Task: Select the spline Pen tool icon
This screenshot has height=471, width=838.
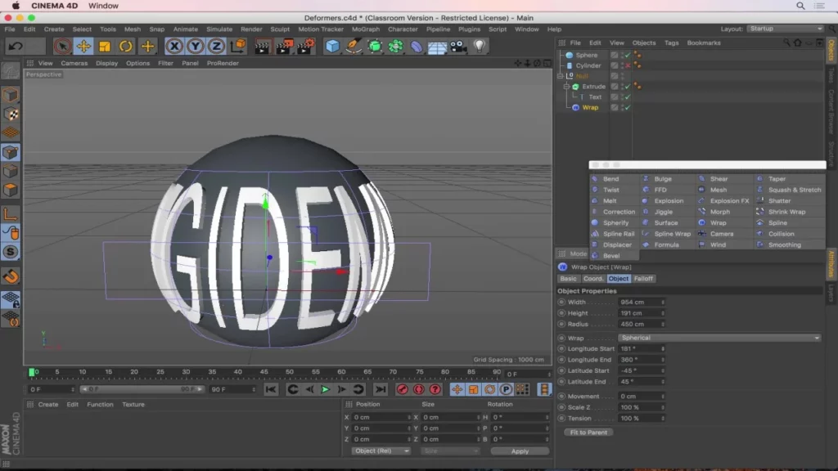Action: (x=354, y=47)
